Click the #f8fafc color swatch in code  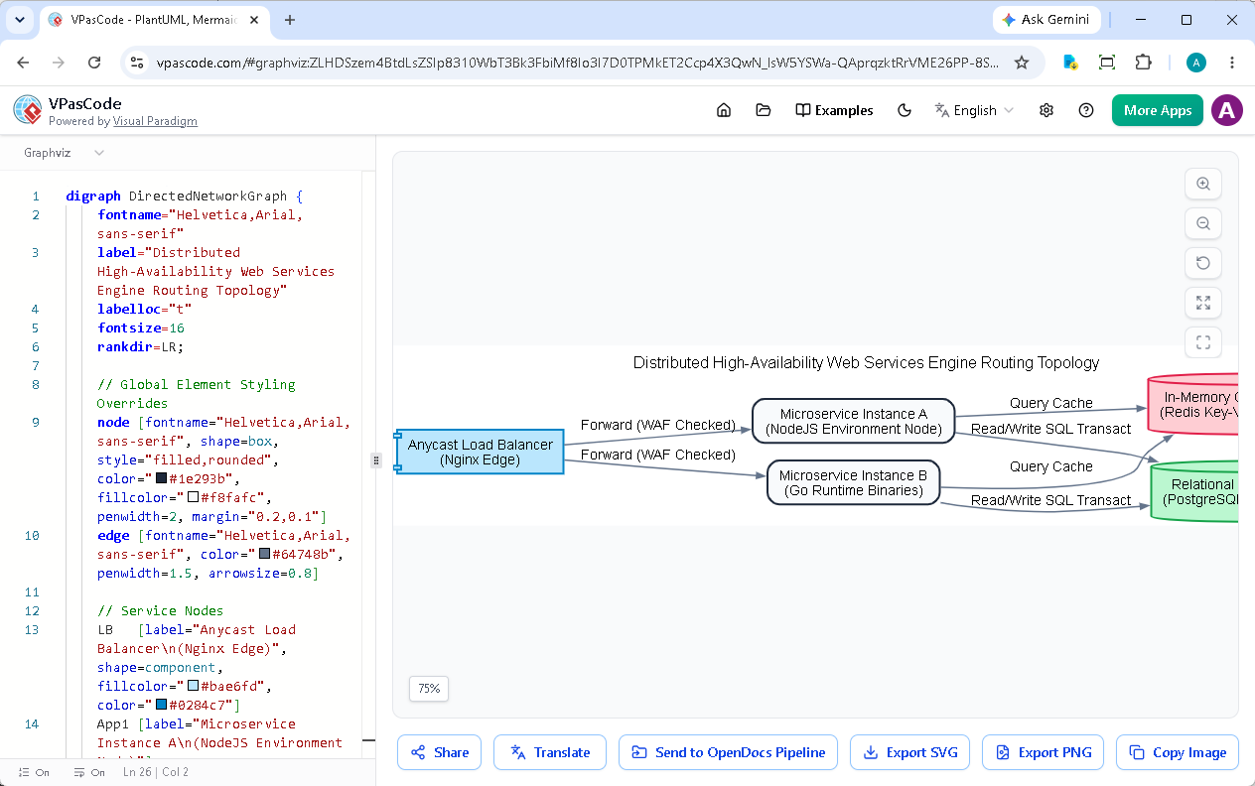coord(194,497)
